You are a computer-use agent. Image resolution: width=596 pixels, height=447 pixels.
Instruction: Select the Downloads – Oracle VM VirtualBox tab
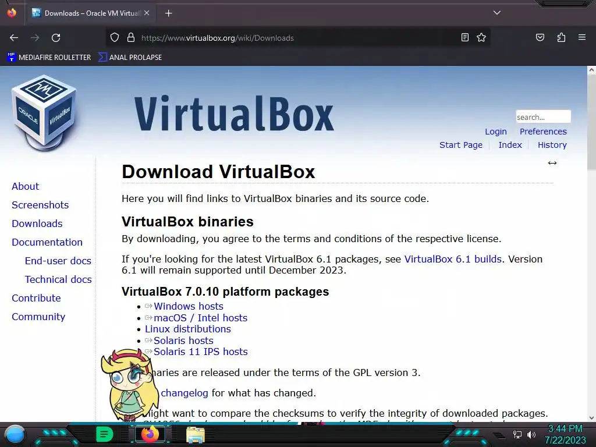pos(90,13)
